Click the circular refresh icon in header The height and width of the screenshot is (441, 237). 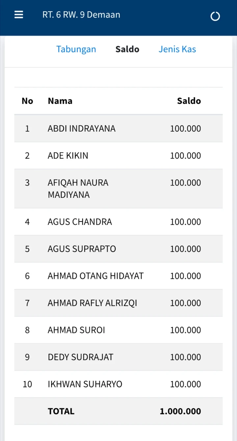tap(215, 16)
